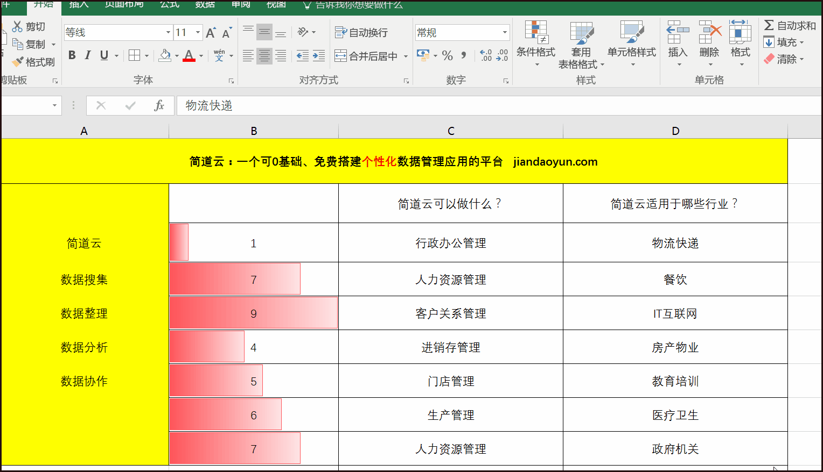
Task: Expand the borders dropdown arrow
Action: click(147, 56)
